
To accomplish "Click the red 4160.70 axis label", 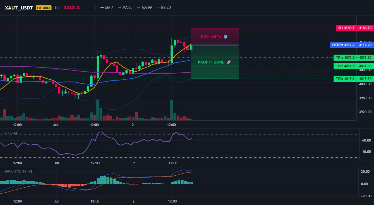I will [x=365, y=28].
